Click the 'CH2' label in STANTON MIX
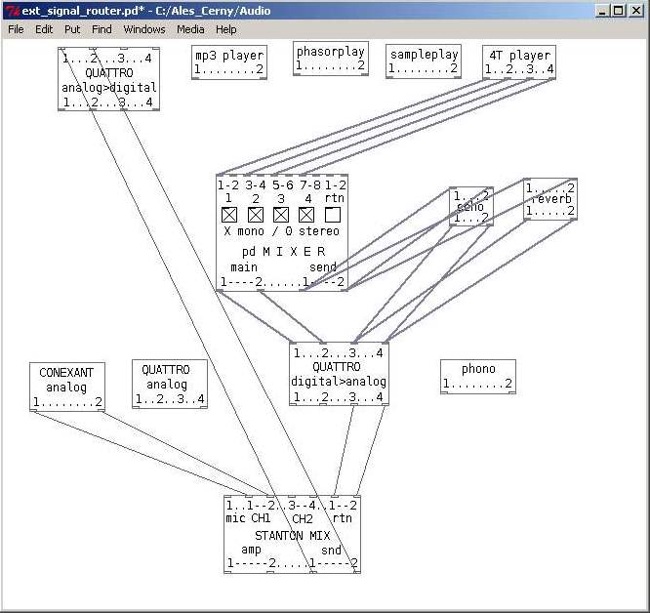The image size is (650, 613). [x=303, y=519]
